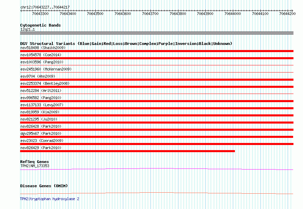Click the red bar for nsv819959
The width and height of the screenshot is (303, 209).
tap(157, 115)
